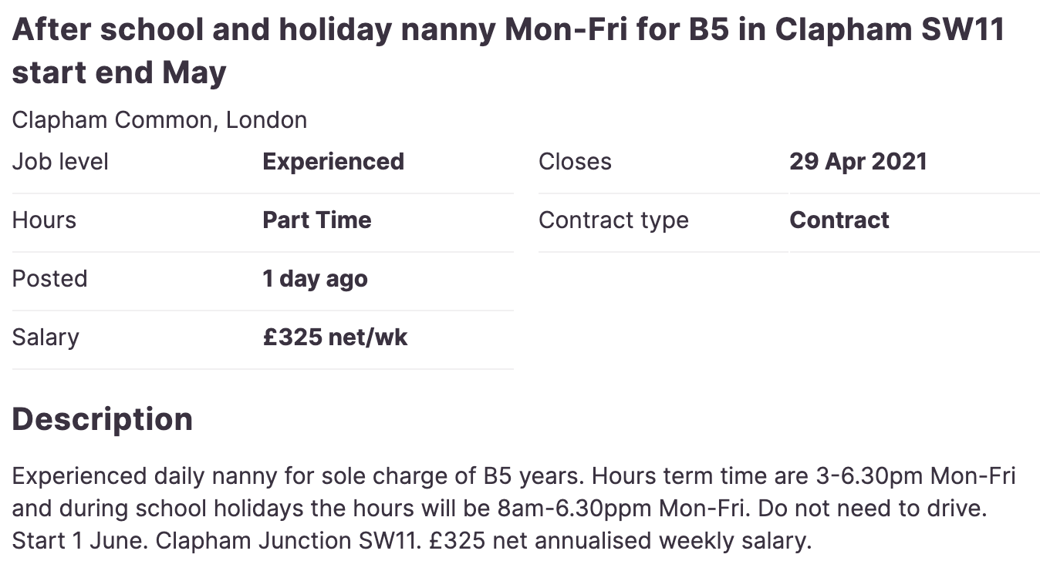
Task: Click the 'start end May' second title line
Action: [119, 73]
